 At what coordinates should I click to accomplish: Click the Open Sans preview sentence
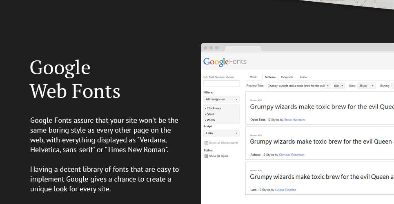[x=322, y=107]
